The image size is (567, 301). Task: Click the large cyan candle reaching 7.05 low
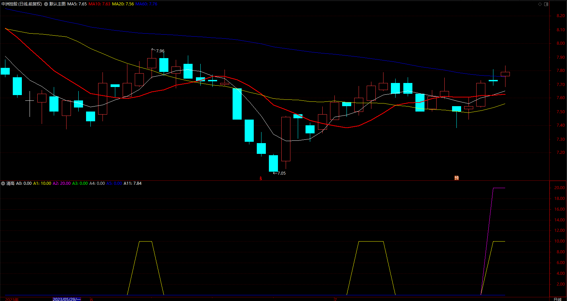(273, 163)
